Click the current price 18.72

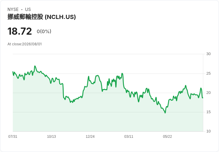[x=20, y=31]
